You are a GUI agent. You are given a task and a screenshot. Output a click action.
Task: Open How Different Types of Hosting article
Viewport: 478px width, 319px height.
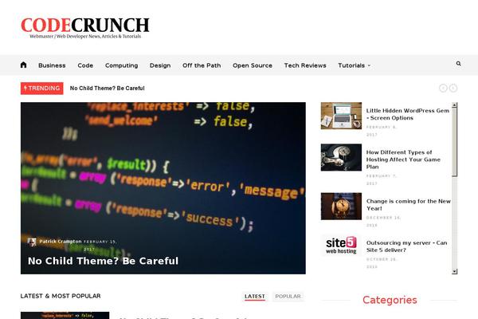click(403, 159)
